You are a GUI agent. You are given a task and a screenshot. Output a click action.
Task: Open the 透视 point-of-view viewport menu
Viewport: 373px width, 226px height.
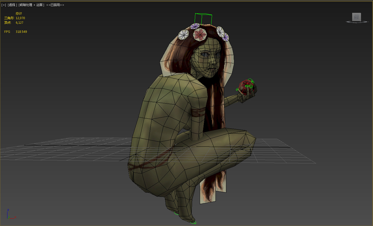(x=12, y=5)
